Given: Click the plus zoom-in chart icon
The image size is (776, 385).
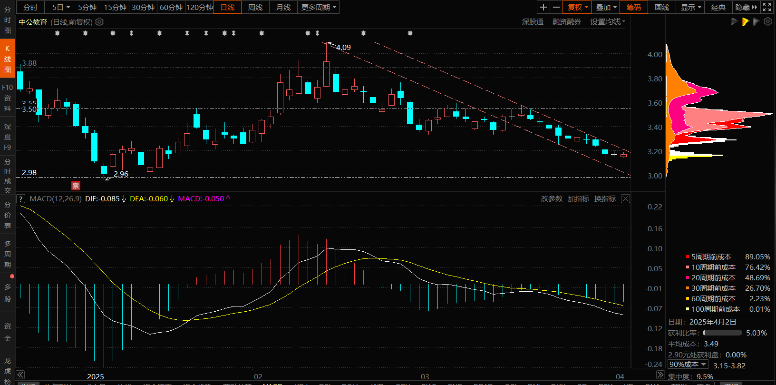Looking at the screenshot, I should coord(543,7).
